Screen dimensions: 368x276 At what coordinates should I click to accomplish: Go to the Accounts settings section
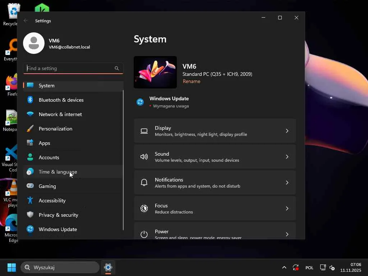(49, 157)
